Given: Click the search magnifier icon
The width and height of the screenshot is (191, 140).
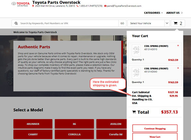Looking at the screenshot, I should pyautogui.click(x=16, y=23).
